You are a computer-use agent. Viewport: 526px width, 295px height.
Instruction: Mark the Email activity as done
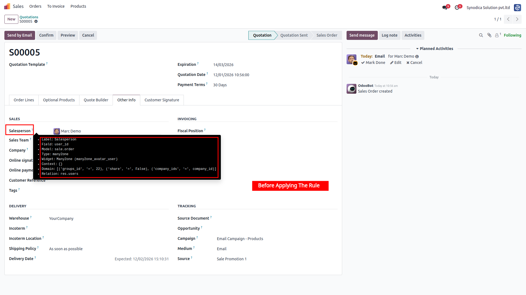(373, 63)
